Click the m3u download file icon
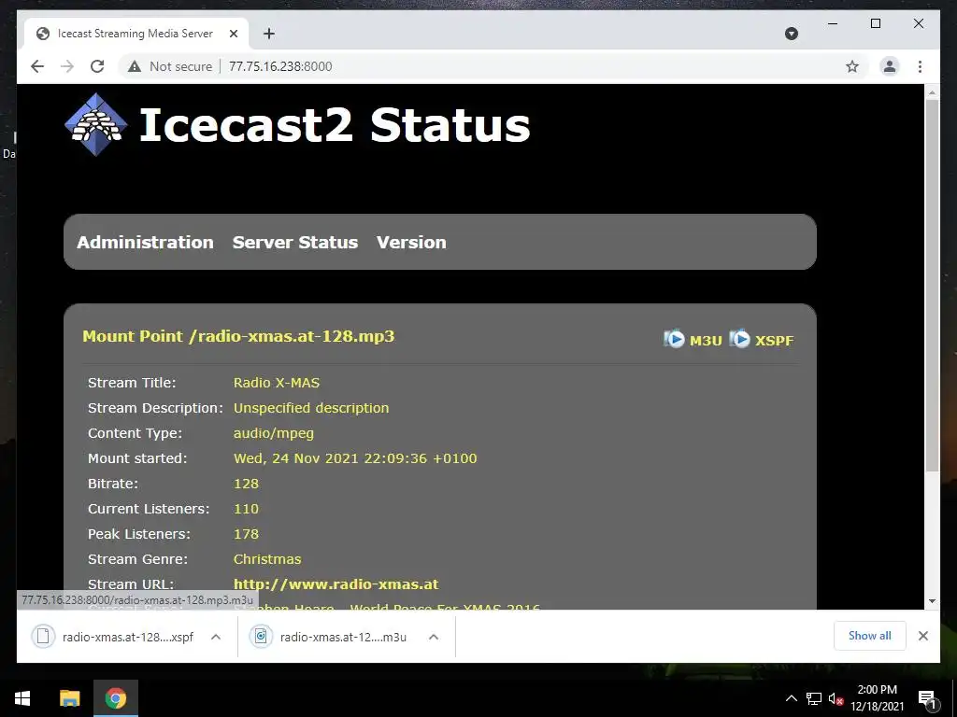 261,637
